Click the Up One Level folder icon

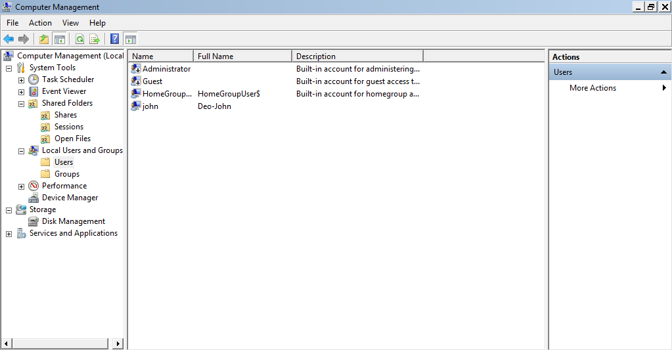[44, 39]
